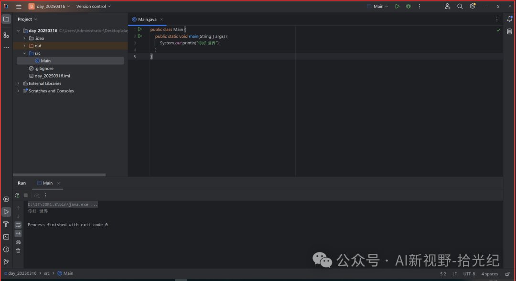
Task: Open Notifications bell icon
Action: point(509,19)
